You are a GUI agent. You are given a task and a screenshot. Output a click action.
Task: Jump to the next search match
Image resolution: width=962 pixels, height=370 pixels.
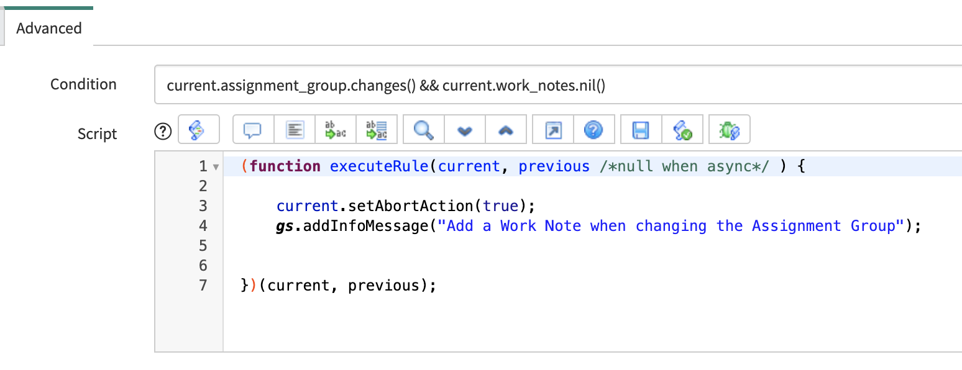click(464, 130)
